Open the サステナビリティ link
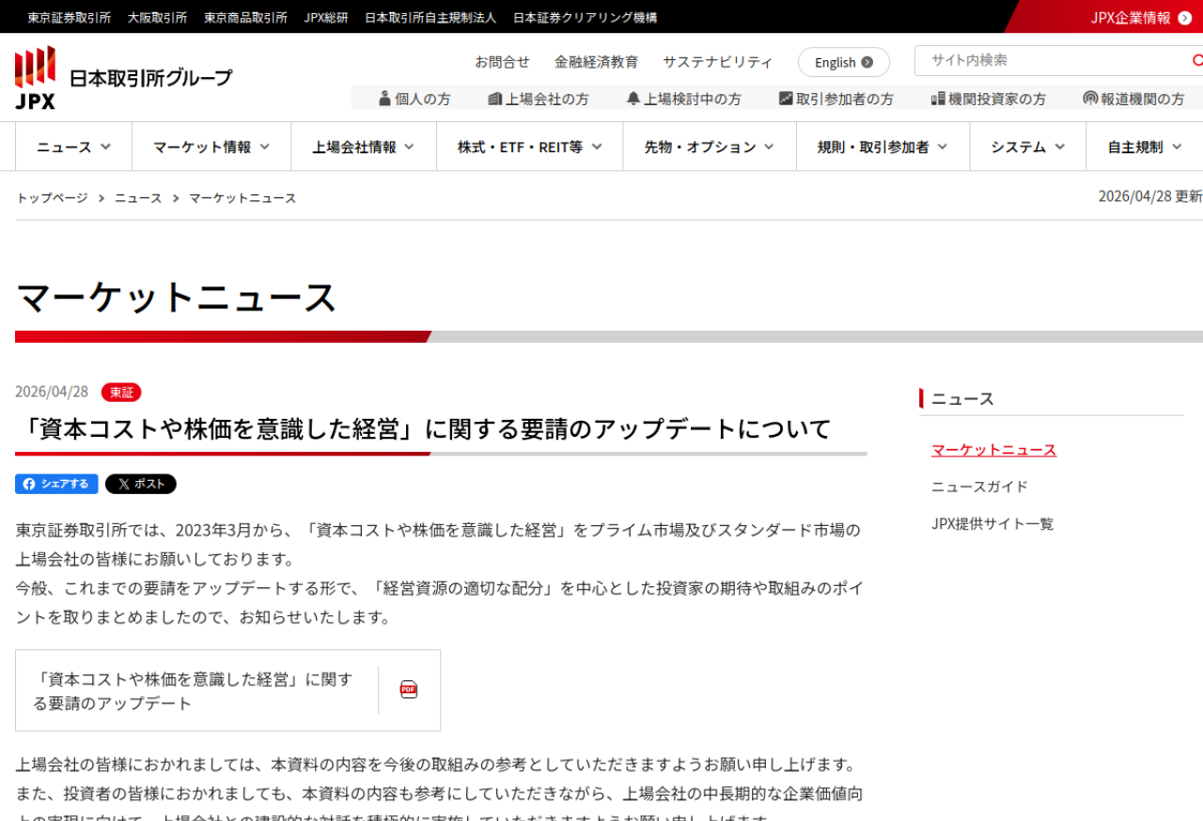Screen dimensions: 1203x821 coord(717,62)
